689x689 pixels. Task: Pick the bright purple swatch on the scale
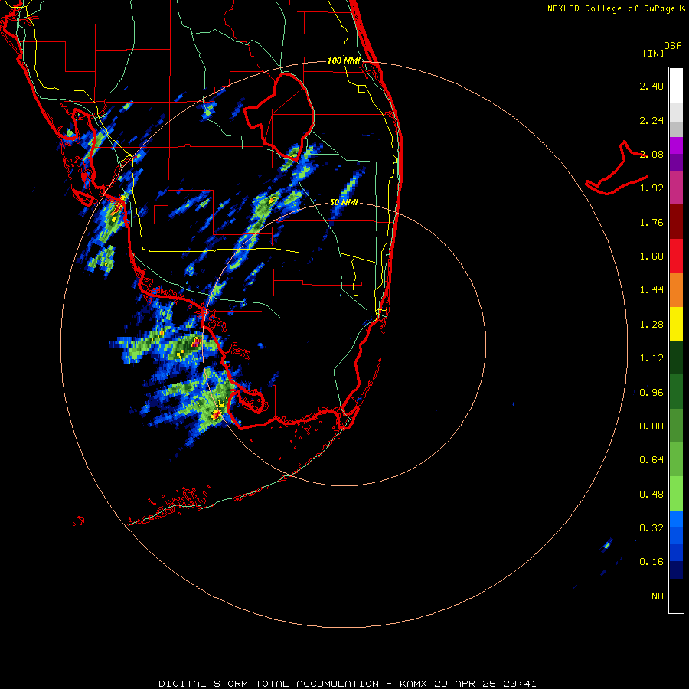pyautogui.click(x=676, y=145)
